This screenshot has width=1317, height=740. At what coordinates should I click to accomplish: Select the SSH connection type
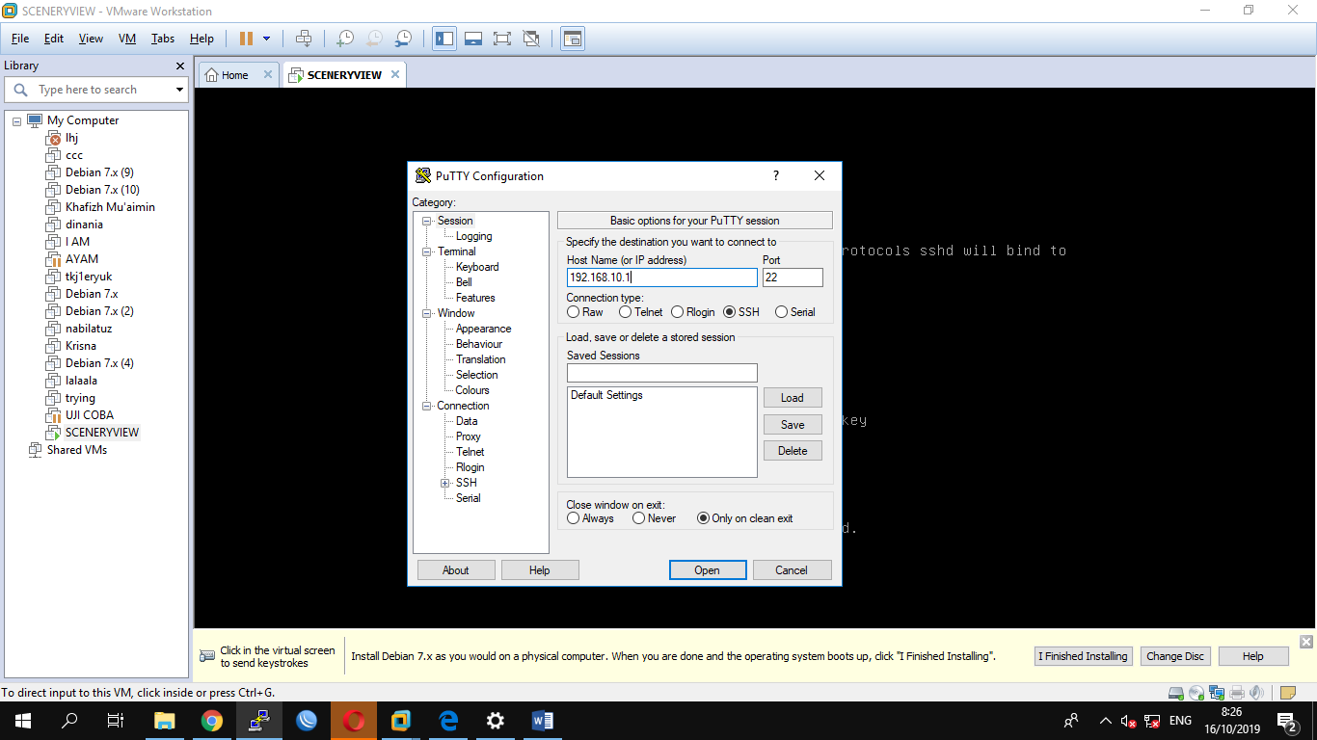point(741,312)
